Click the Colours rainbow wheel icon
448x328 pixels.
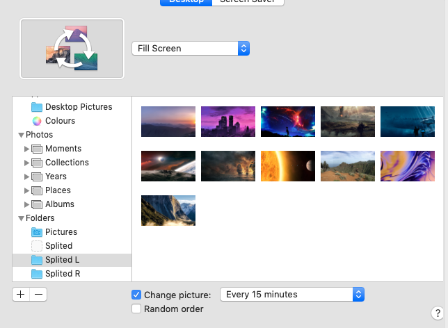pos(37,121)
